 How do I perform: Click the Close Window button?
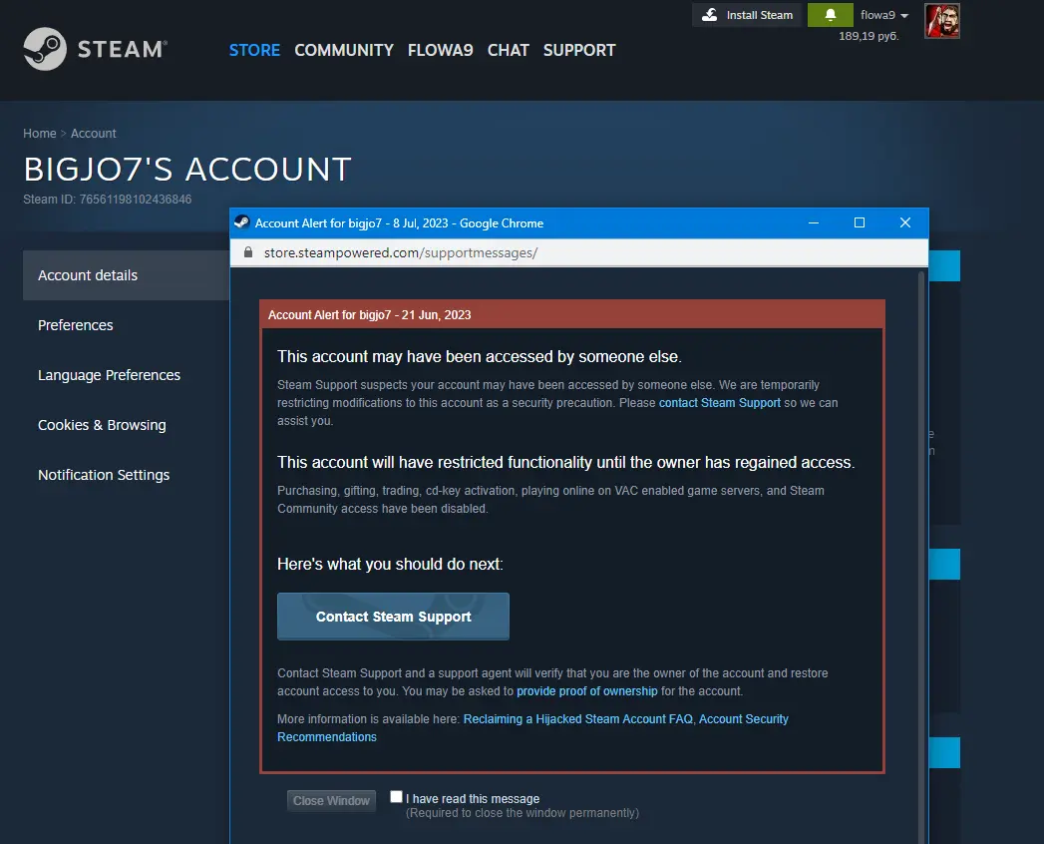pyautogui.click(x=331, y=801)
